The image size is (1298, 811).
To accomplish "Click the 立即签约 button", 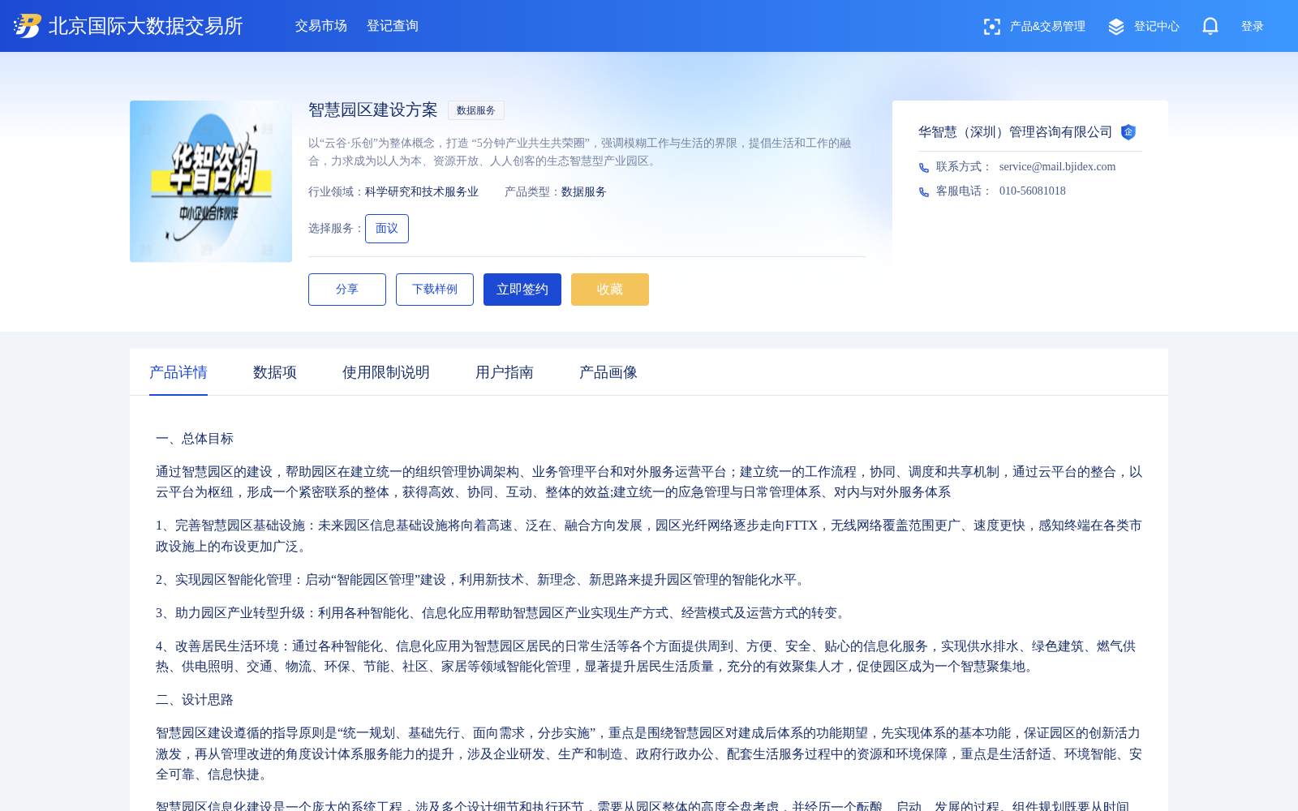I will (x=522, y=290).
